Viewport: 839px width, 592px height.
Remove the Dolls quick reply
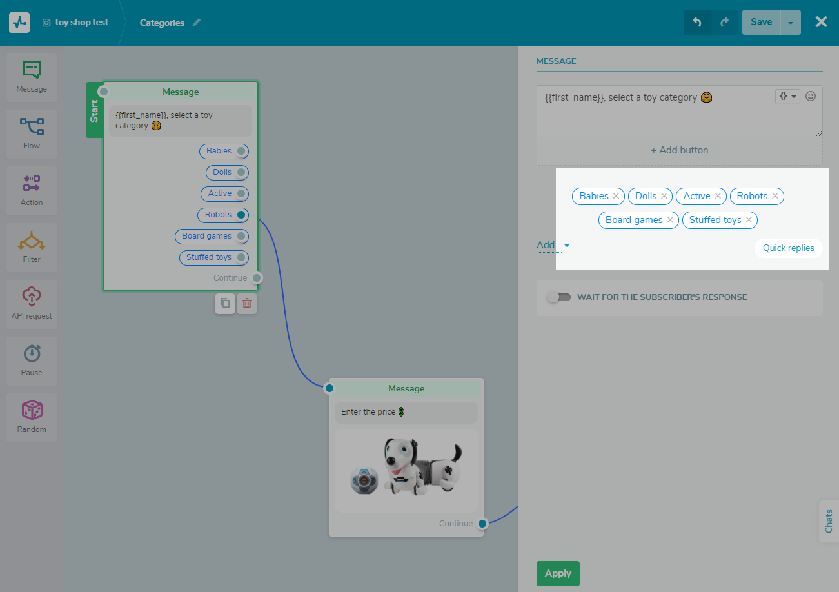pos(664,196)
